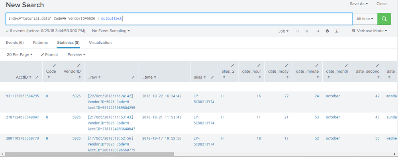The image size is (398, 157).
Task: Click into the search query input
Action: point(179,19)
